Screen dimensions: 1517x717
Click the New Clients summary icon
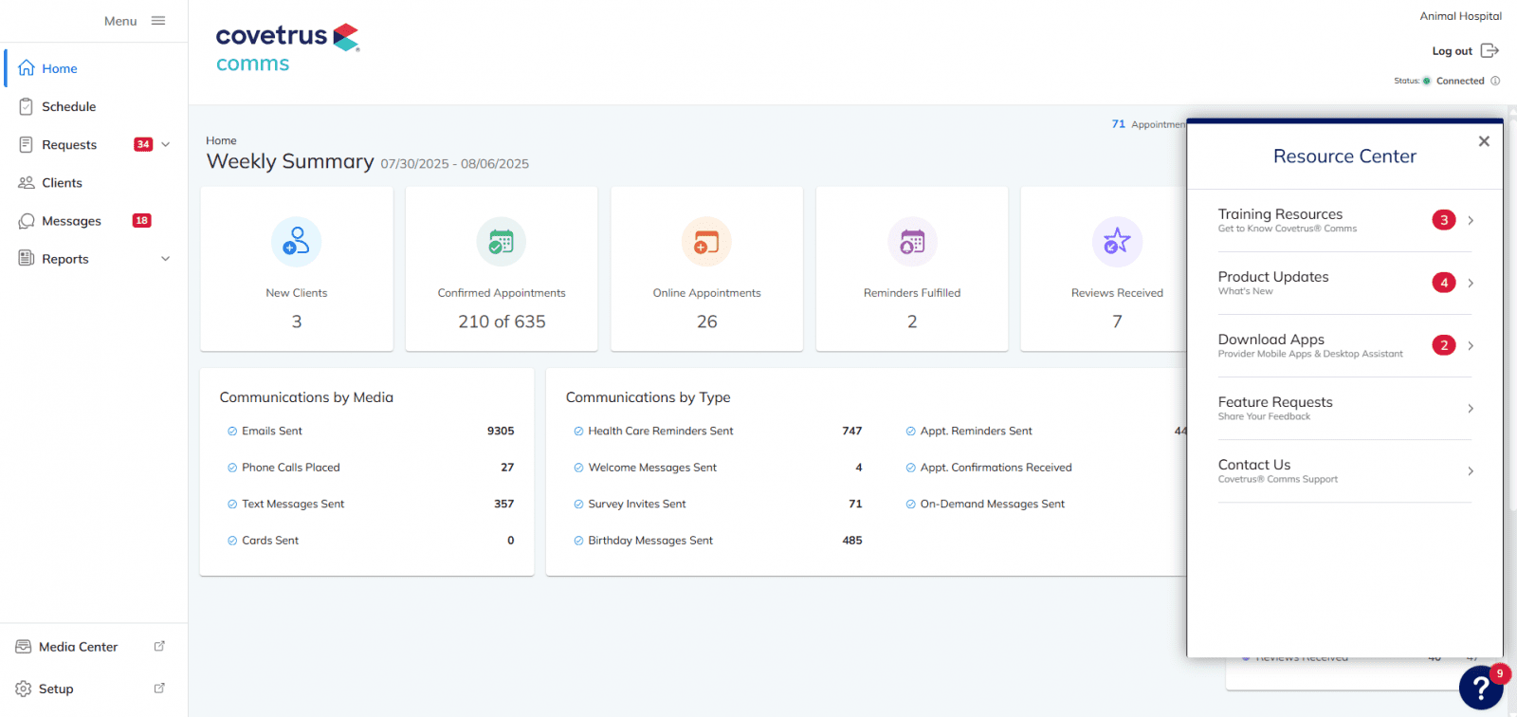tap(296, 242)
